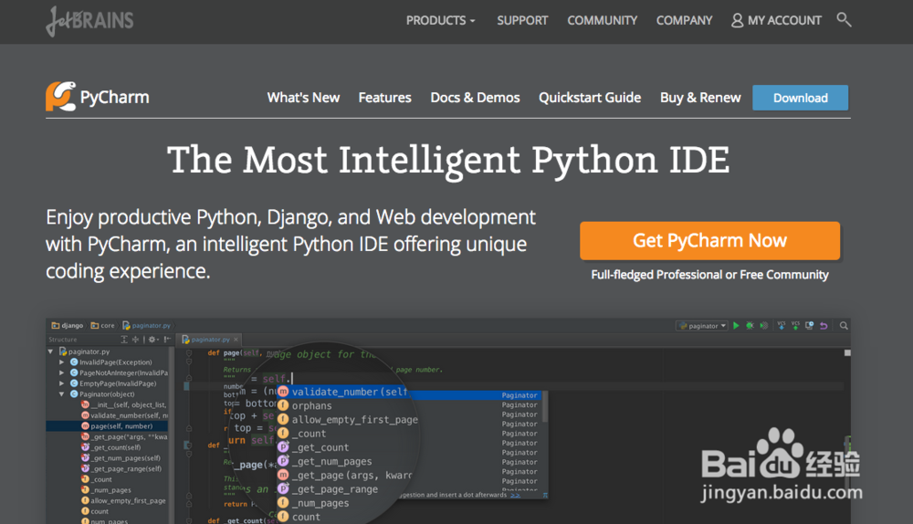Click the Hide panel icon in Structure header
Viewport: 913px width, 524px height.
[x=167, y=340]
